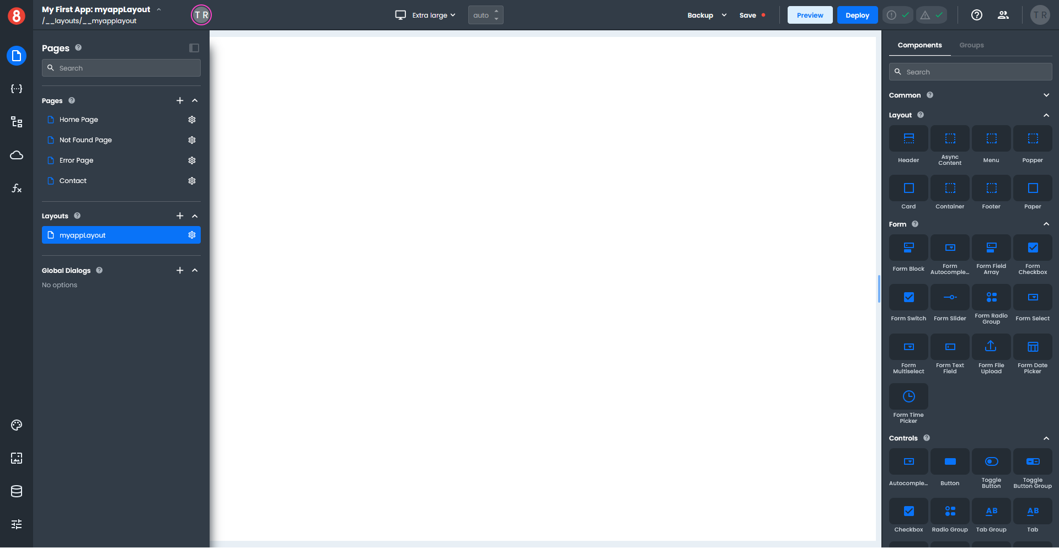The image size is (1059, 548).
Task: Click the Preview button
Action: (x=809, y=15)
